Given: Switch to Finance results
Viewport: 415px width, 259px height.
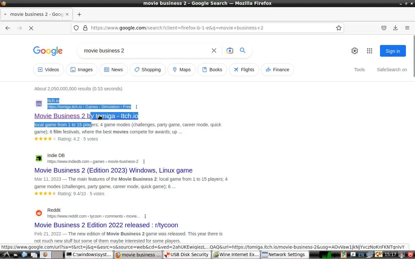Looking at the screenshot, I should tap(277, 70).
